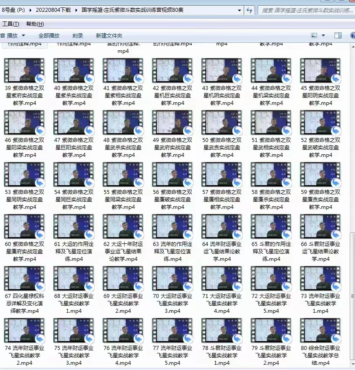Open the 工具(T) menu
Image resolution: width=355 pixels, height=370 pixels.
pos(10,24)
